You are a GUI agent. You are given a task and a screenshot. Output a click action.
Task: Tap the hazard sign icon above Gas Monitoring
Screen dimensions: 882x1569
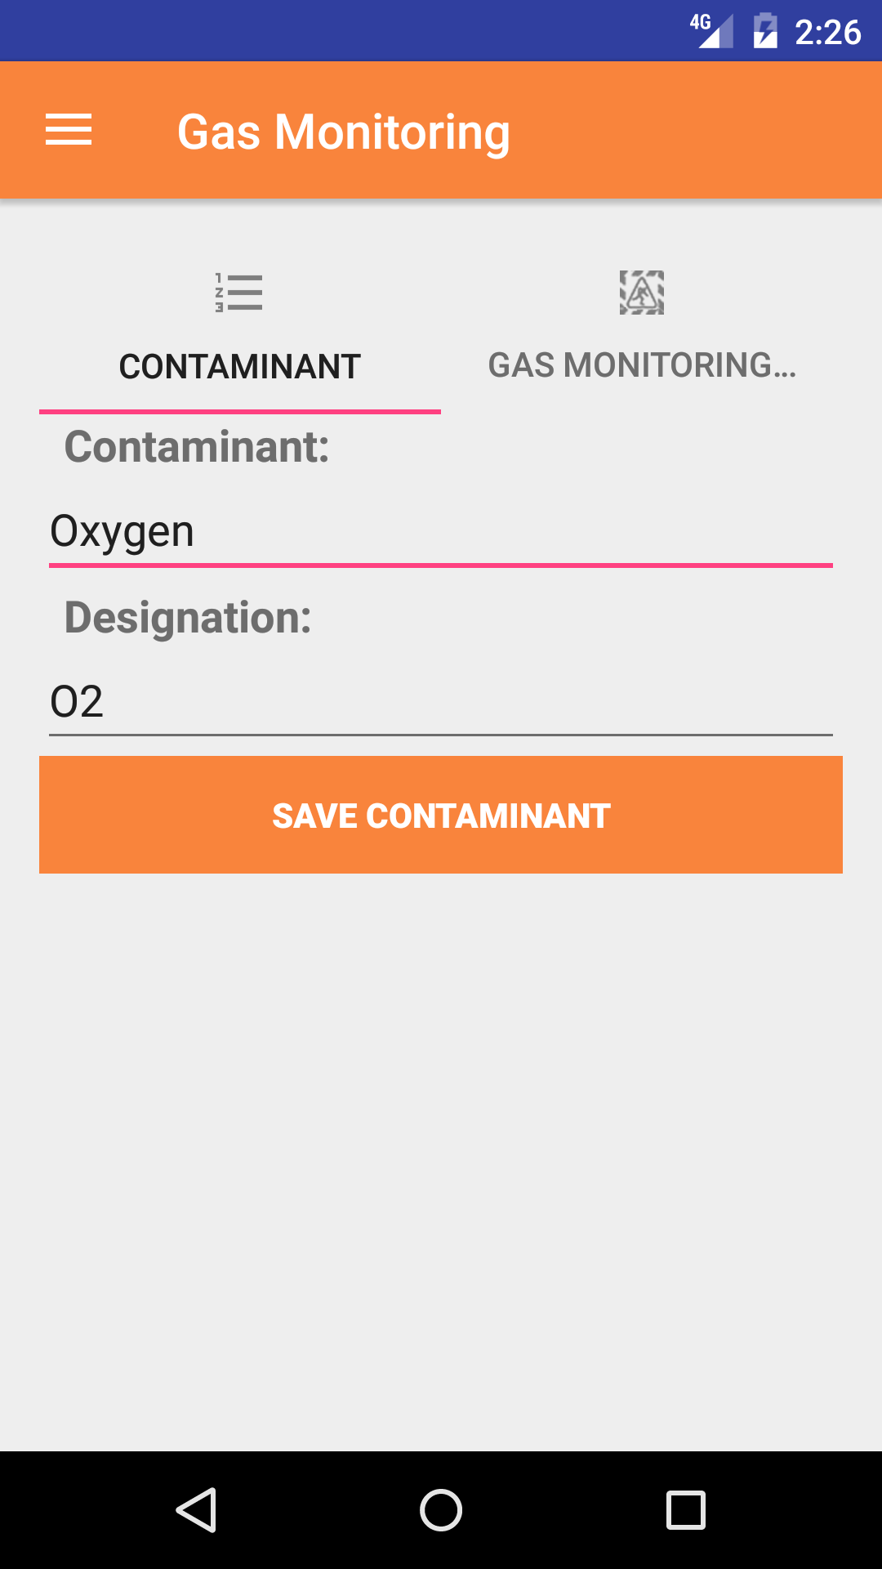(642, 293)
